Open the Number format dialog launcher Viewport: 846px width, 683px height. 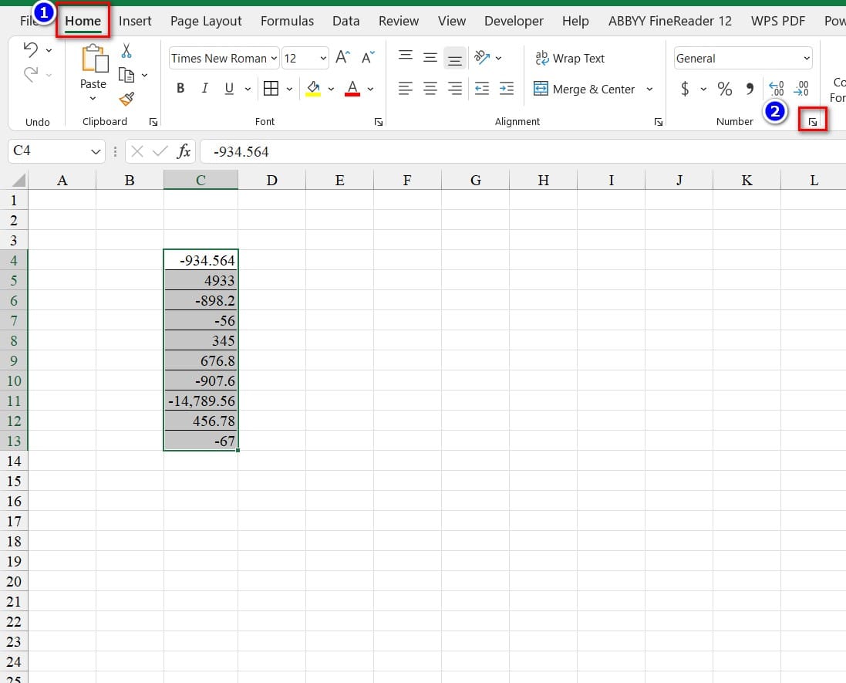[812, 121]
